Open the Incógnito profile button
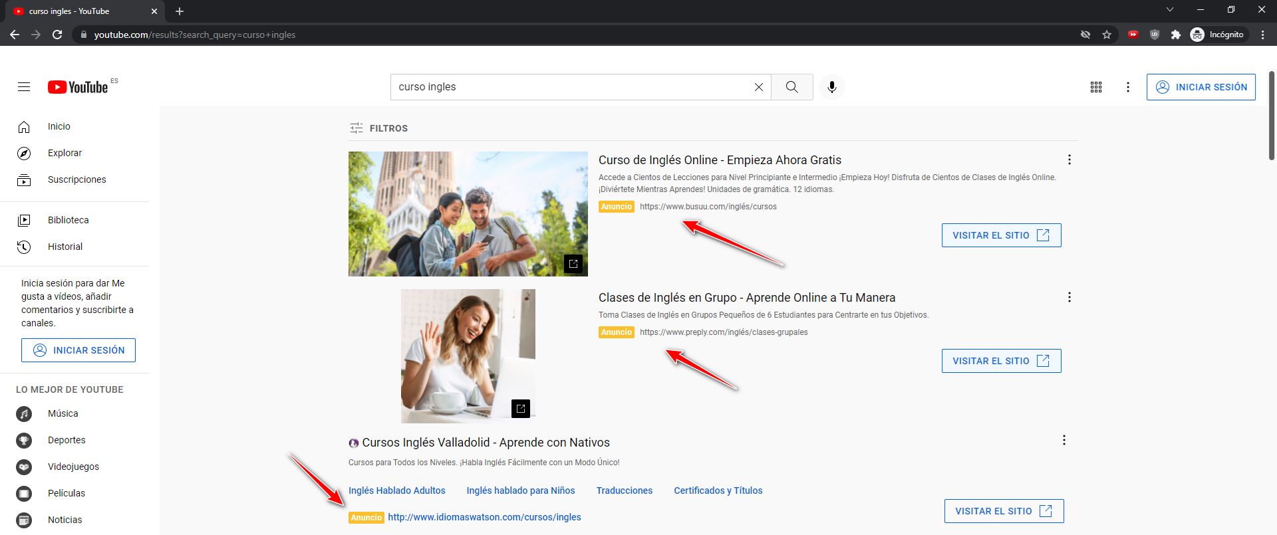The width and height of the screenshot is (1277, 535). click(x=1218, y=35)
